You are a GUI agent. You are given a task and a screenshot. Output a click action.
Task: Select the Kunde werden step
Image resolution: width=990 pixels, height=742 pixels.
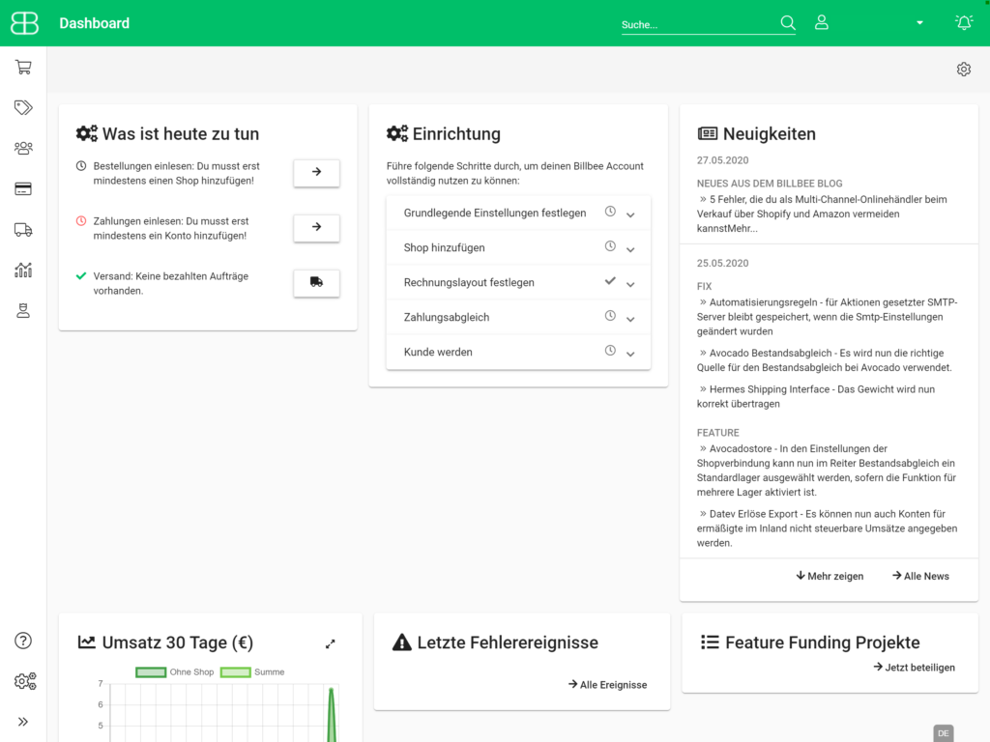[518, 352]
